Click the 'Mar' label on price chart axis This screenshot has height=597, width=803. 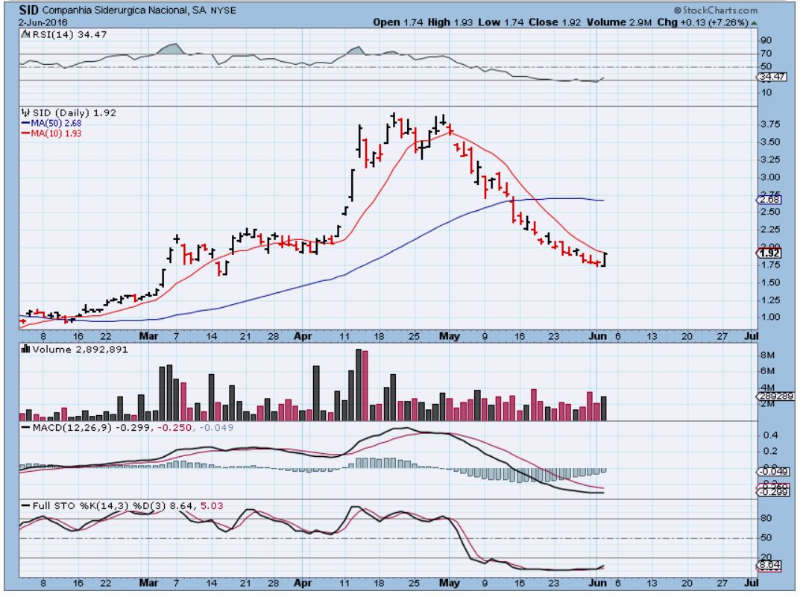(149, 336)
